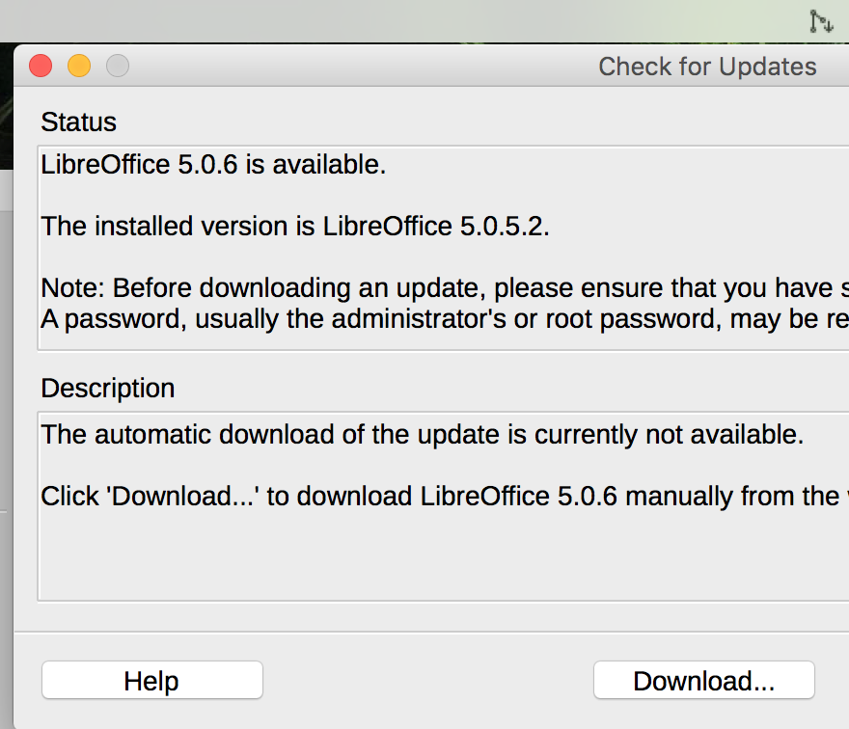The height and width of the screenshot is (729, 849).
Task: Click the "Click 'Download...'" instruction line
Action: tap(445, 497)
